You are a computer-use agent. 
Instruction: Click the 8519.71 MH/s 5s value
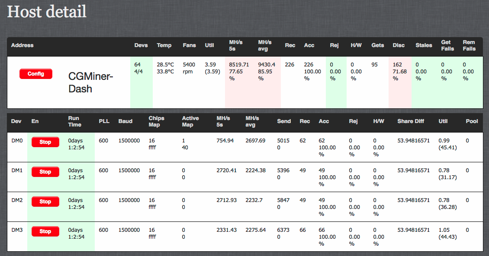click(239, 65)
